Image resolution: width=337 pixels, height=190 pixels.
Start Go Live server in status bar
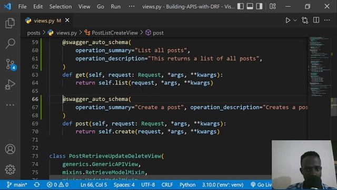tap(261, 185)
